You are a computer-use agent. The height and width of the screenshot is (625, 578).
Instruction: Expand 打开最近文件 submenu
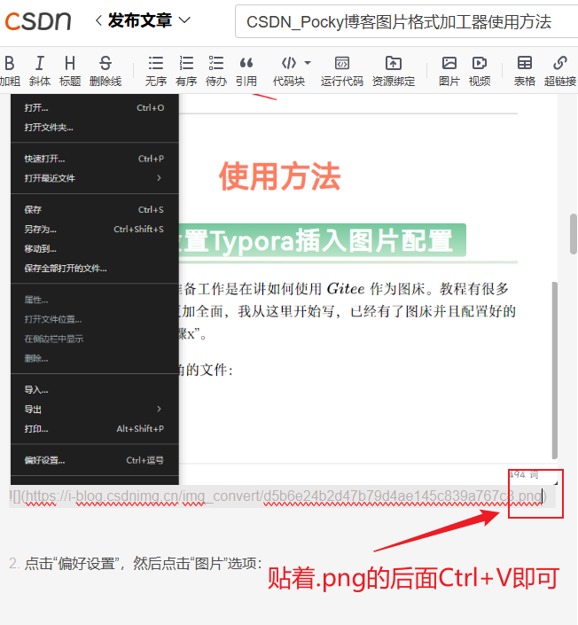pyautogui.click(x=95, y=178)
